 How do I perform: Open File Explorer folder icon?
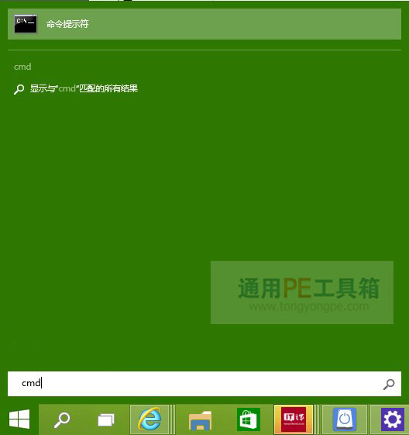point(200,420)
